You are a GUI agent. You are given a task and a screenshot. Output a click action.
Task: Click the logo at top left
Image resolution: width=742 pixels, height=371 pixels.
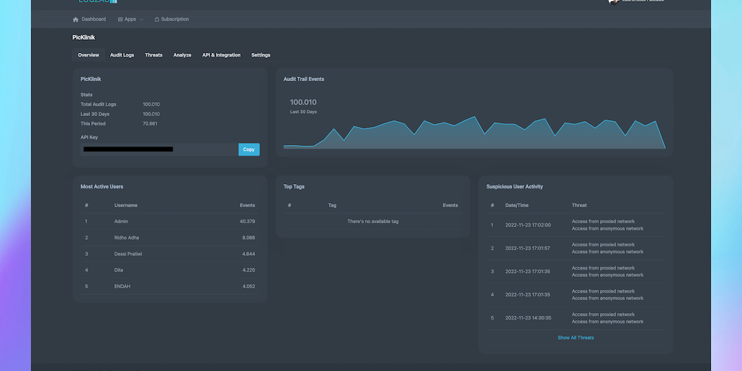97,2
